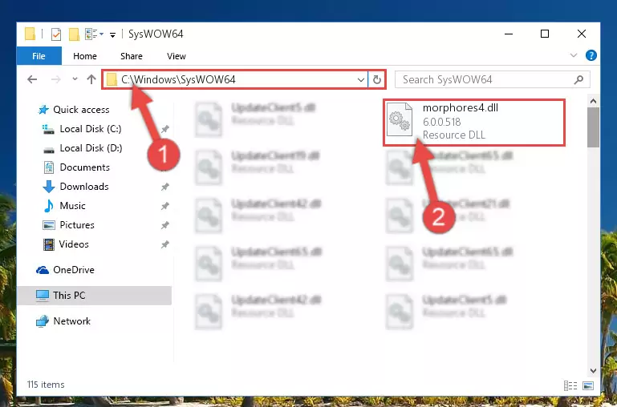Click the 115 items status text

tap(46, 385)
